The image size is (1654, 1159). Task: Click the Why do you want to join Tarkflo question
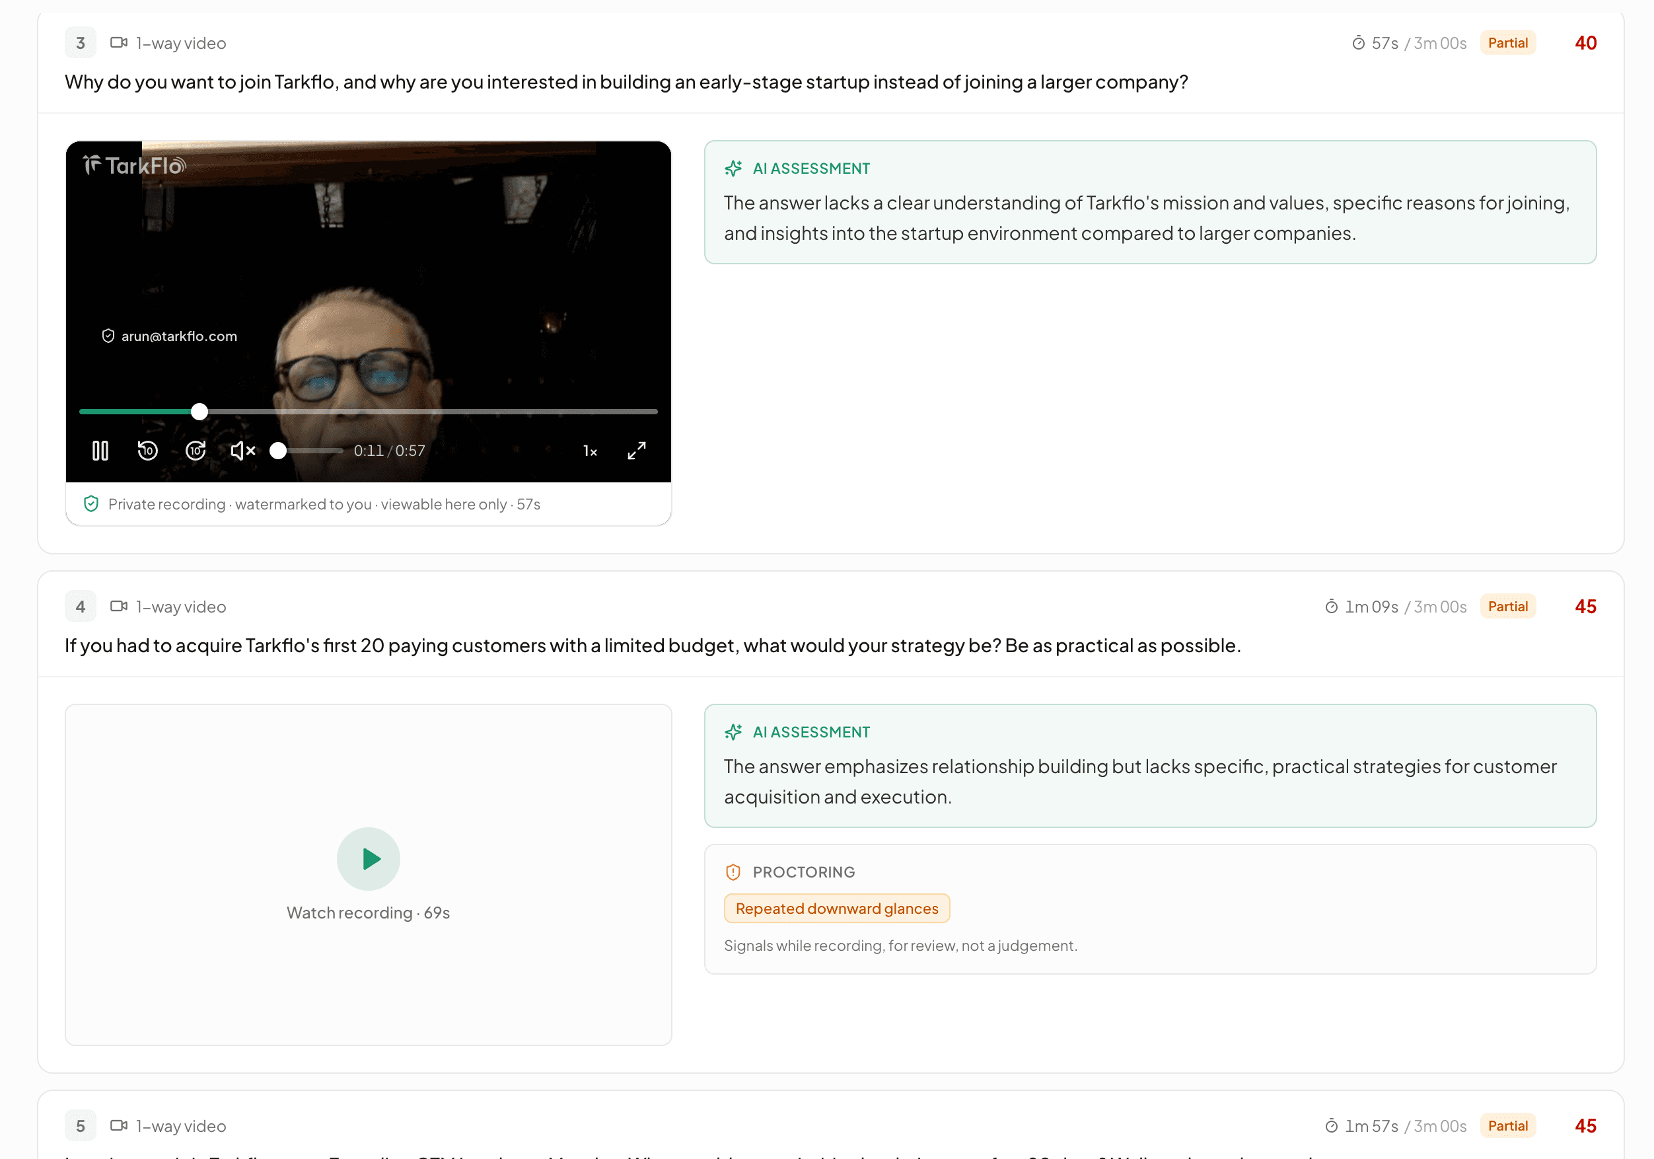tap(626, 82)
